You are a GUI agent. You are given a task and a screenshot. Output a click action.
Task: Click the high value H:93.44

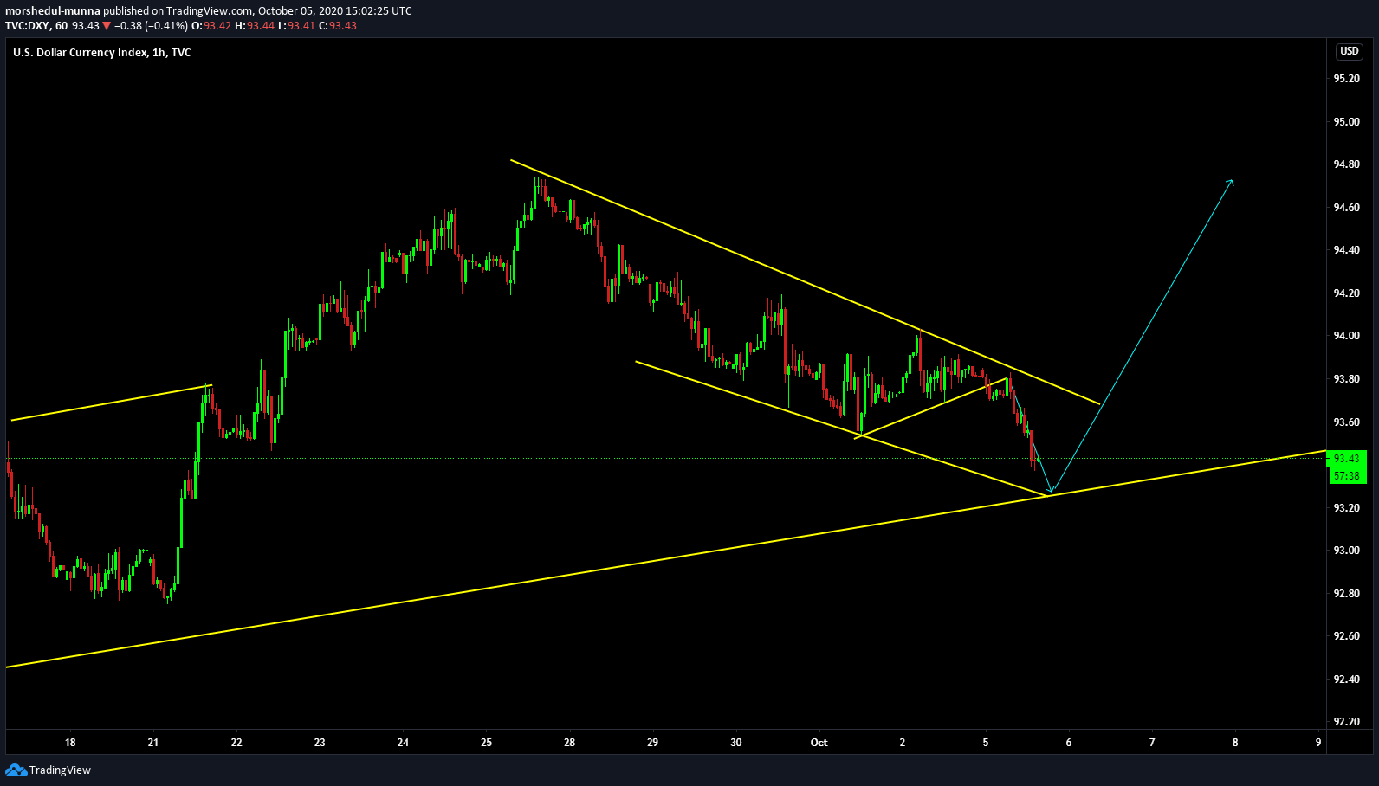(255, 26)
